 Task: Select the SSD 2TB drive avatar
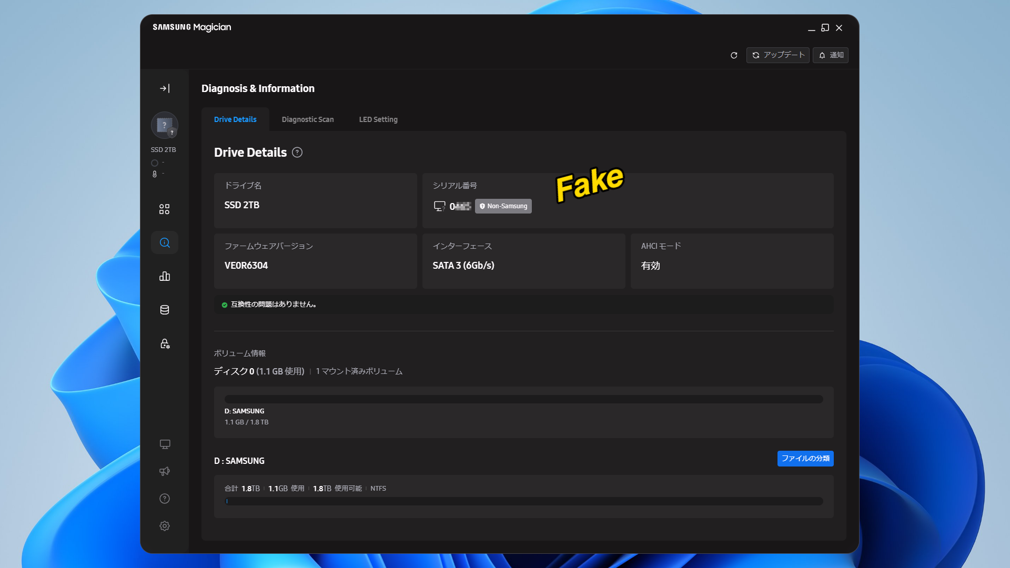tap(165, 125)
